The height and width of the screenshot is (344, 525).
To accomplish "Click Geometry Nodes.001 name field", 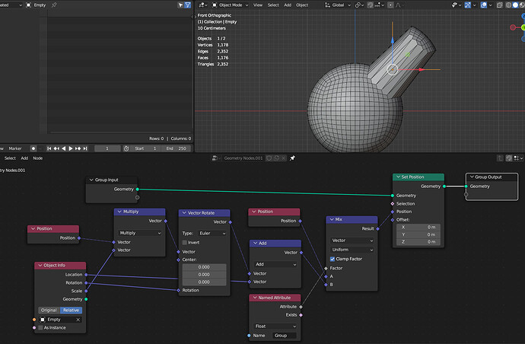I will (x=243, y=158).
